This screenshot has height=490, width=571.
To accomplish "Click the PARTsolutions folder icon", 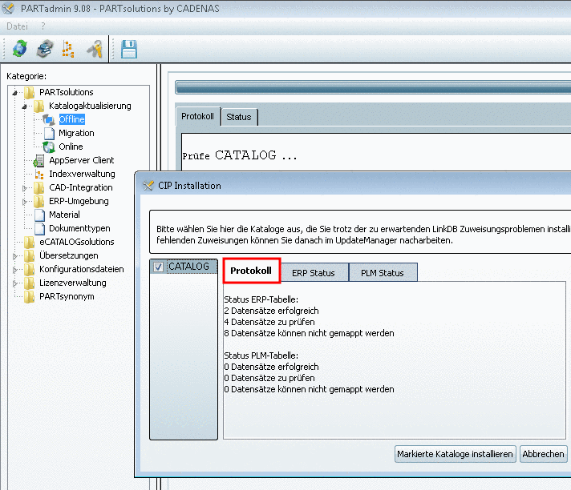I will pos(29,92).
